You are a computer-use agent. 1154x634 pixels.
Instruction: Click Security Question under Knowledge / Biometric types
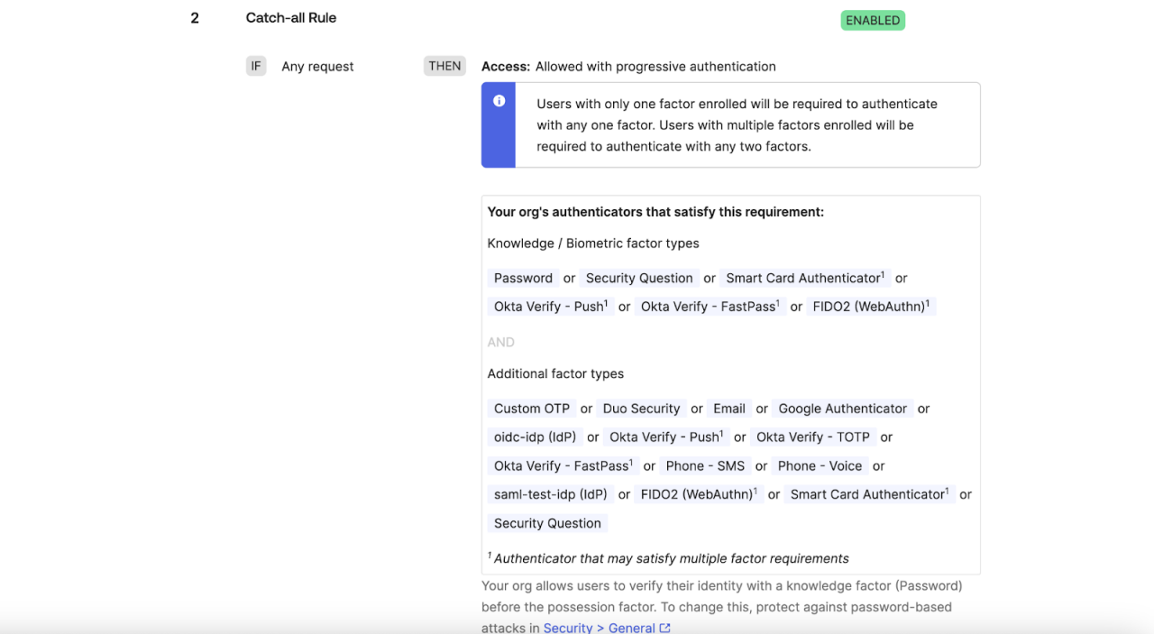[639, 278]
